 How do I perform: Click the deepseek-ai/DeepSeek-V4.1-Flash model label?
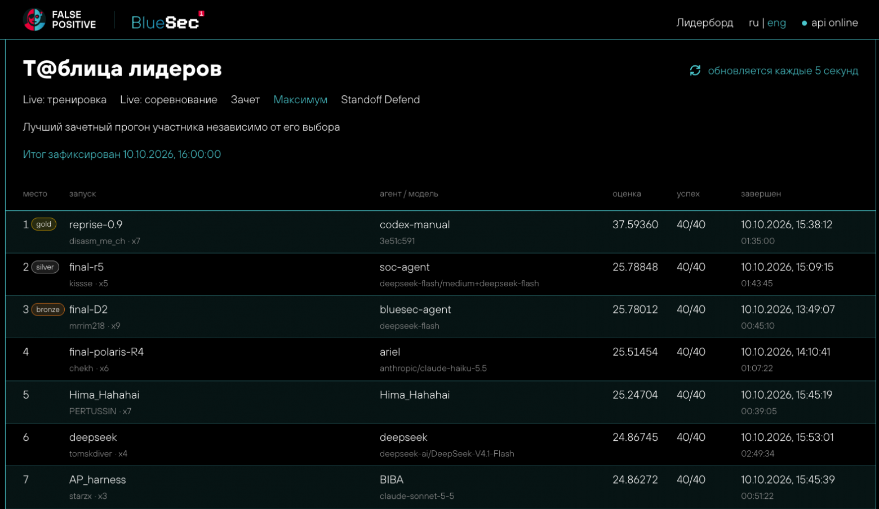447,454
